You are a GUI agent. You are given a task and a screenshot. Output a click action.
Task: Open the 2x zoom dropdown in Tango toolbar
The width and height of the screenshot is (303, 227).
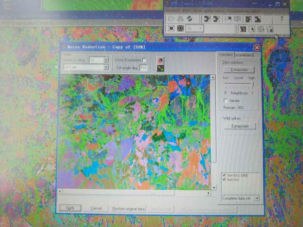click(x=195, y=29)
